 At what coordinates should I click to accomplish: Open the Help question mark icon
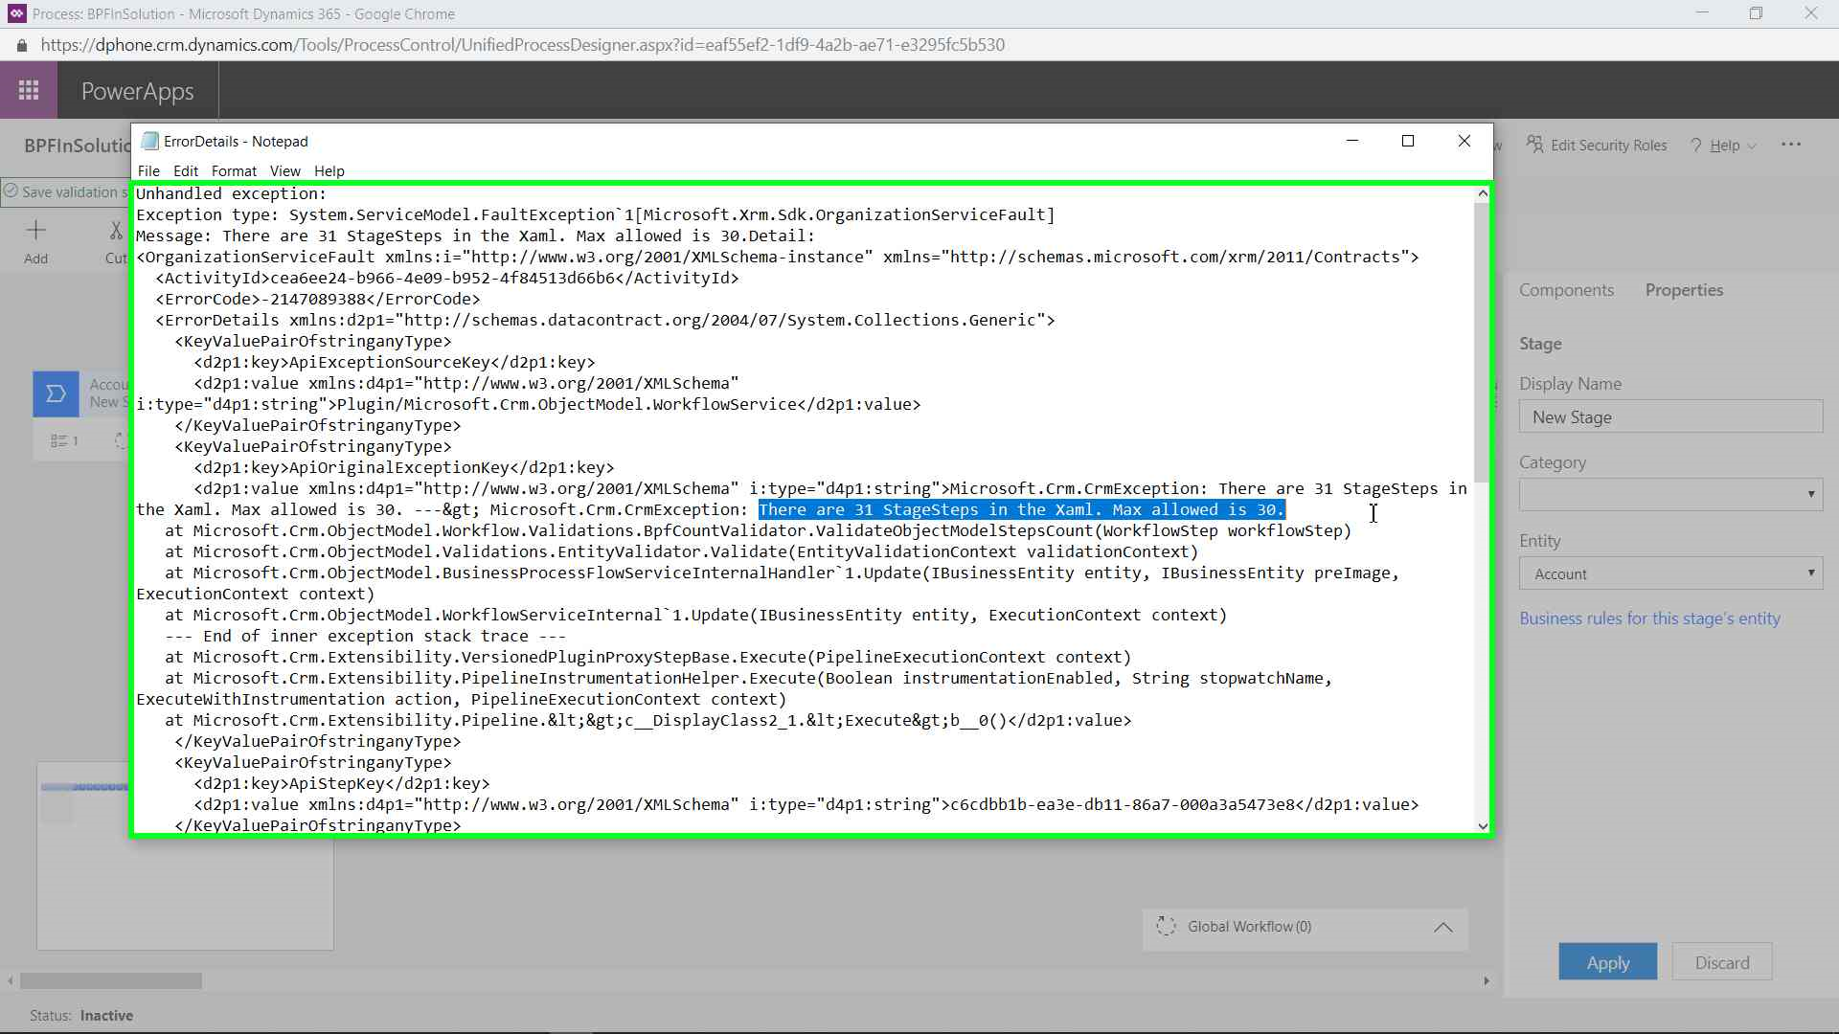pos(1696,146)
